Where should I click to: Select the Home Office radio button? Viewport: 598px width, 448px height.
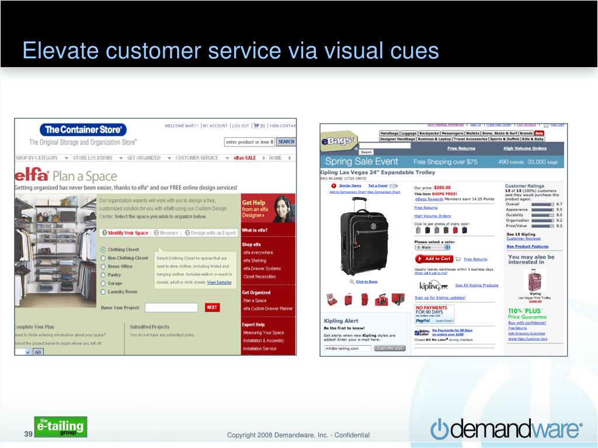[103, 266]
